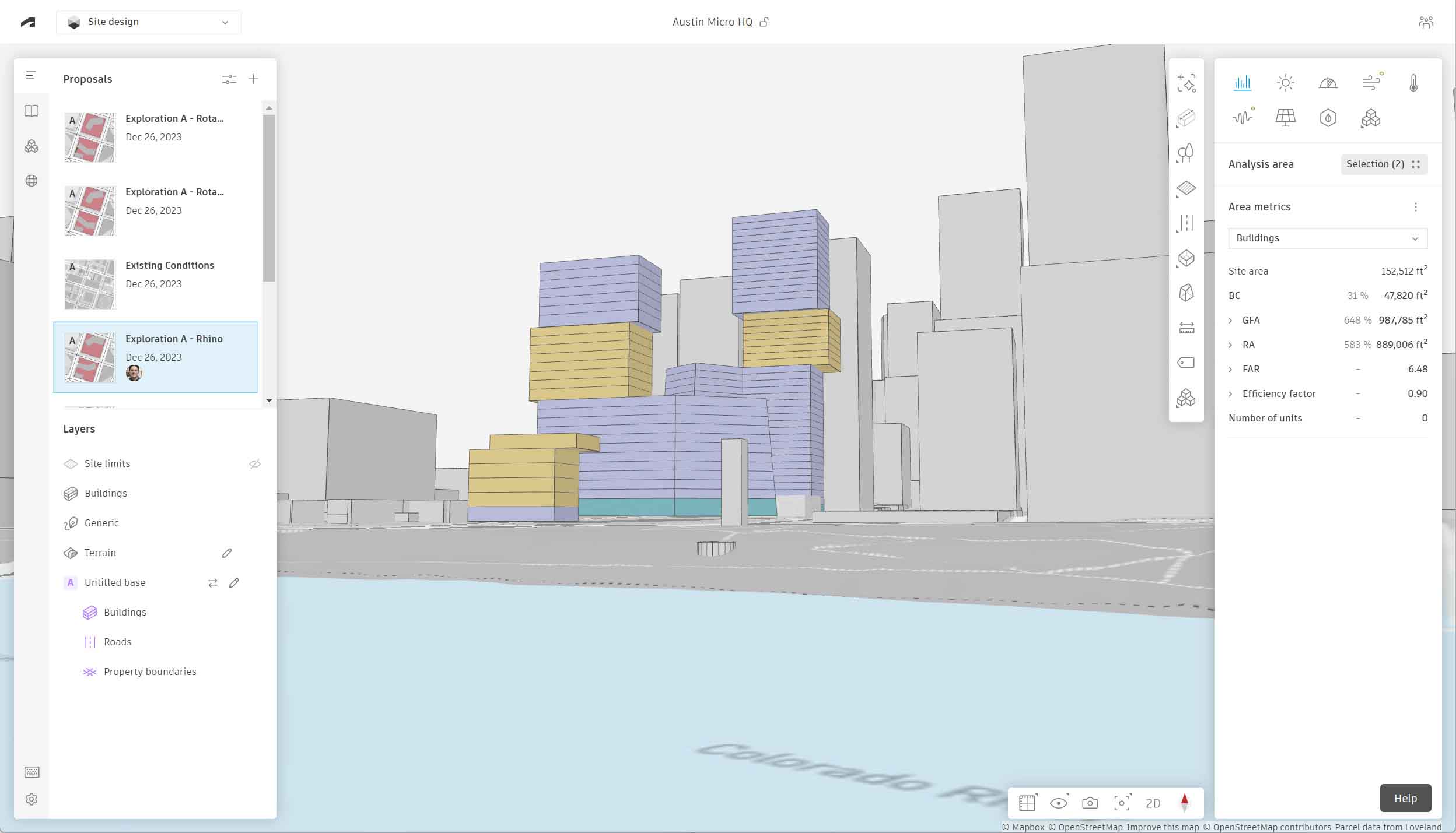Click the Exploration A - Rhino thumbnail
Image resolution: width=1456 pixels, height=833 pixels.
tap(90, 357)
